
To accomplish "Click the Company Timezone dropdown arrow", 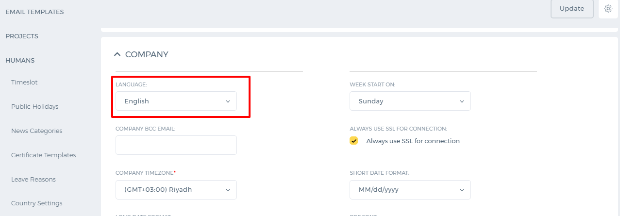I will 228,190.
